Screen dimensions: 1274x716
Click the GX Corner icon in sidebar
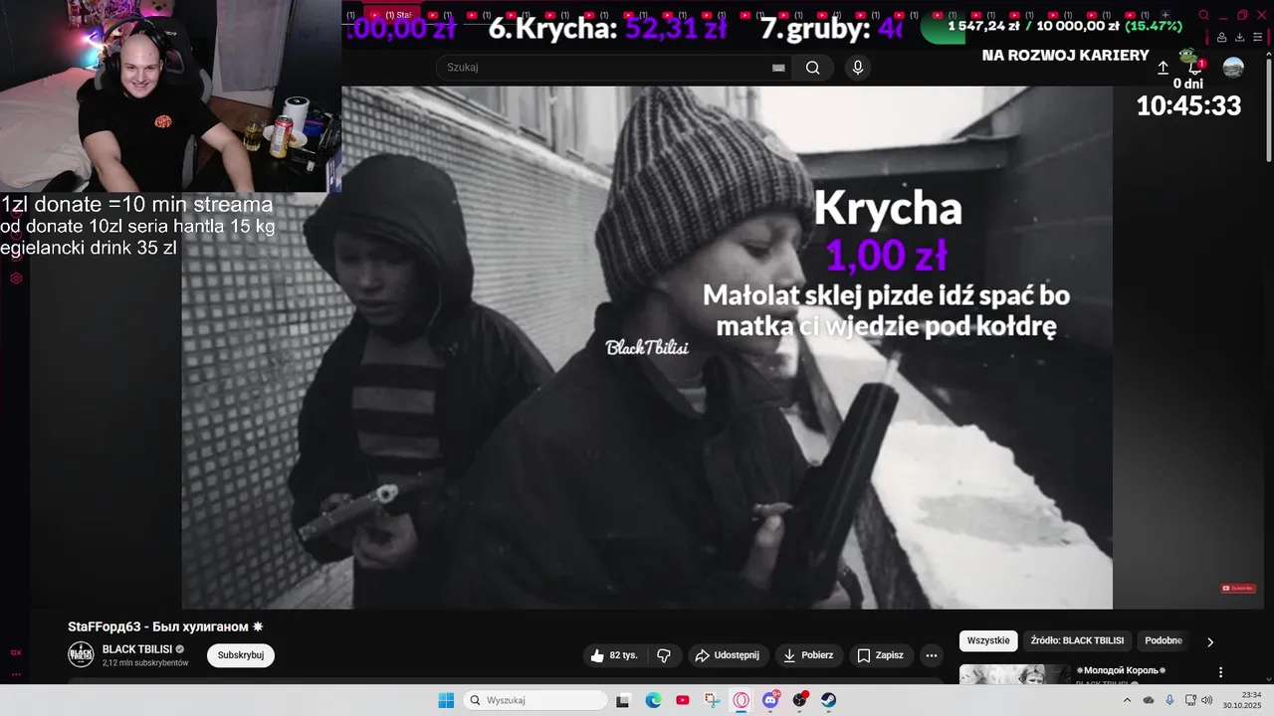(x=16, y=653)
